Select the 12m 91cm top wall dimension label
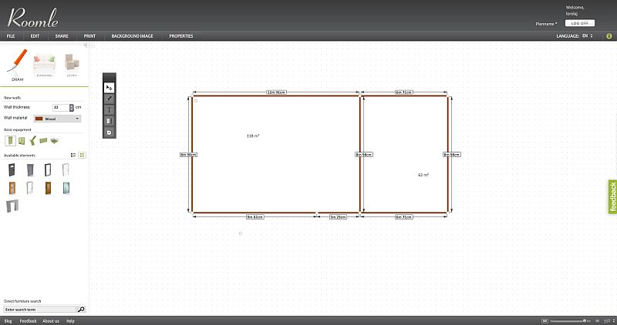Screen dimensions: 617x325 click(x=277, y=92)
